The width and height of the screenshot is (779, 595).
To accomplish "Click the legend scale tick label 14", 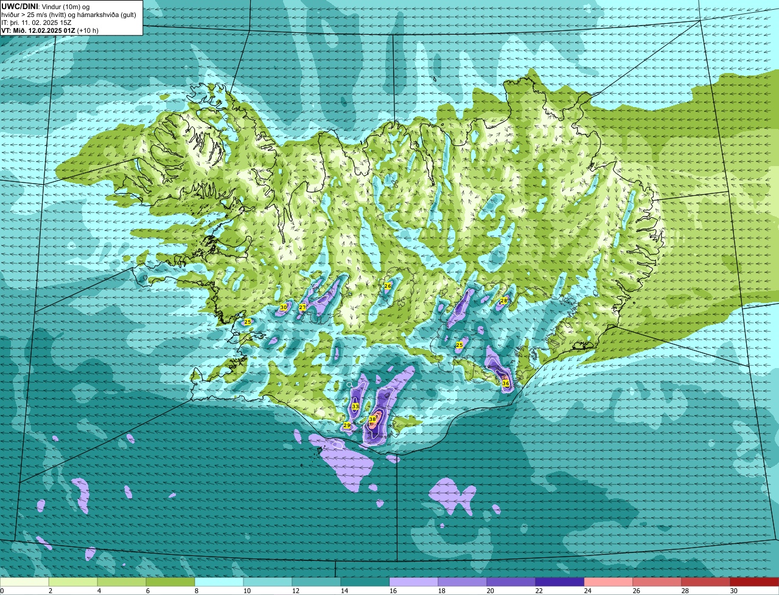I will tap(344, 591).
